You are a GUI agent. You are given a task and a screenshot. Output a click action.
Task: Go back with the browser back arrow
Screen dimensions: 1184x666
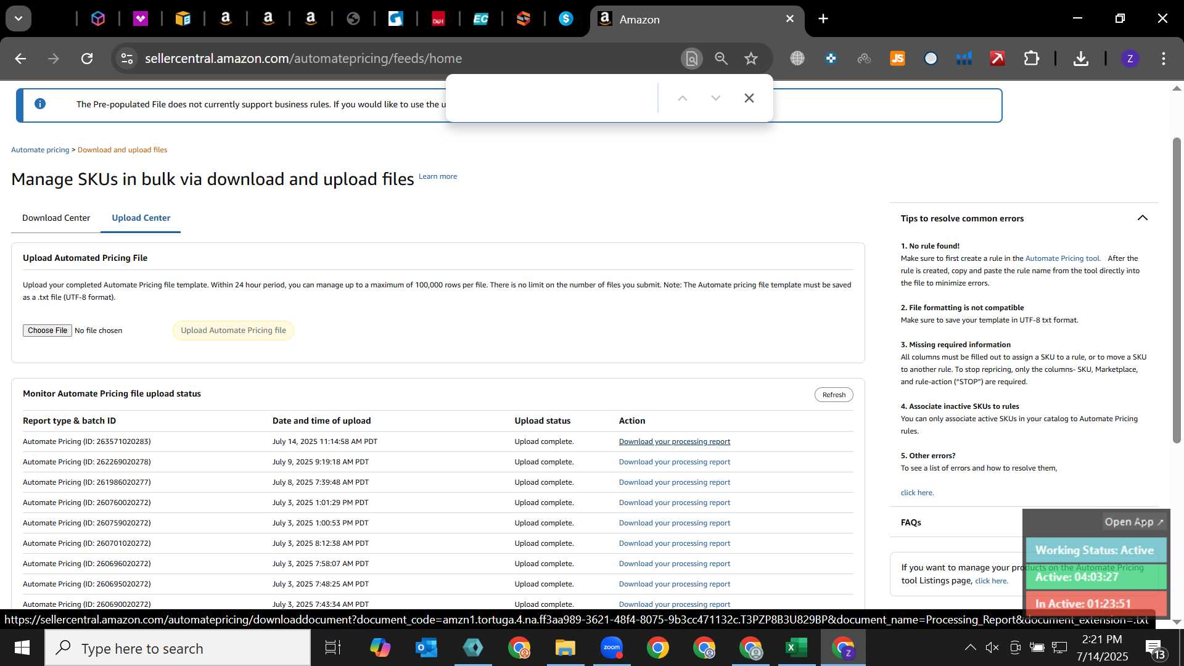20,59
